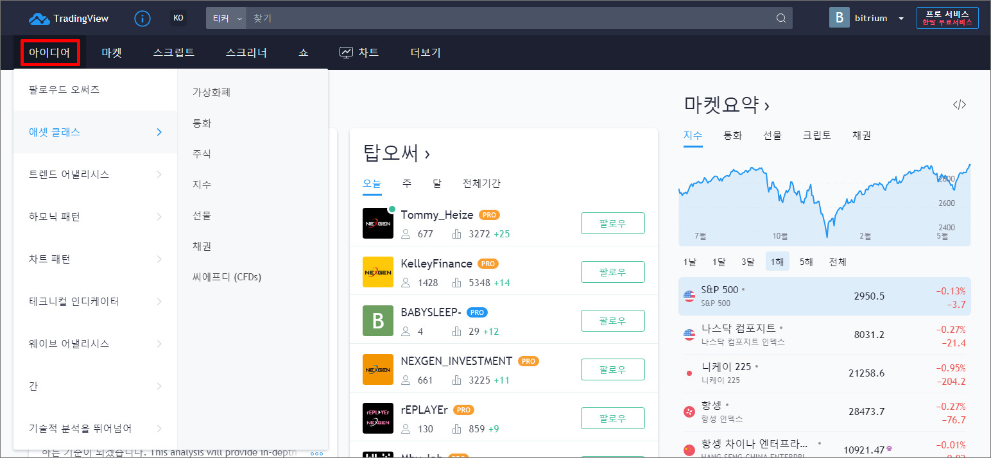
Task: Open 티커 search type dropdown
Action: 226,18
